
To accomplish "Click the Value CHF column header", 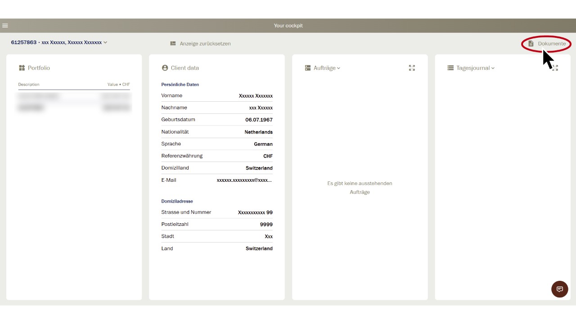I will [x=118, y=85].
